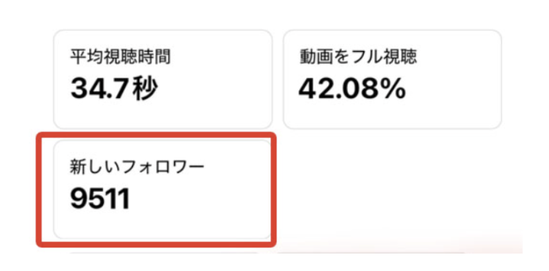
Task: Select the 平均視聴時間 label text
Action: pyautogui.click(x=120, y=56)
